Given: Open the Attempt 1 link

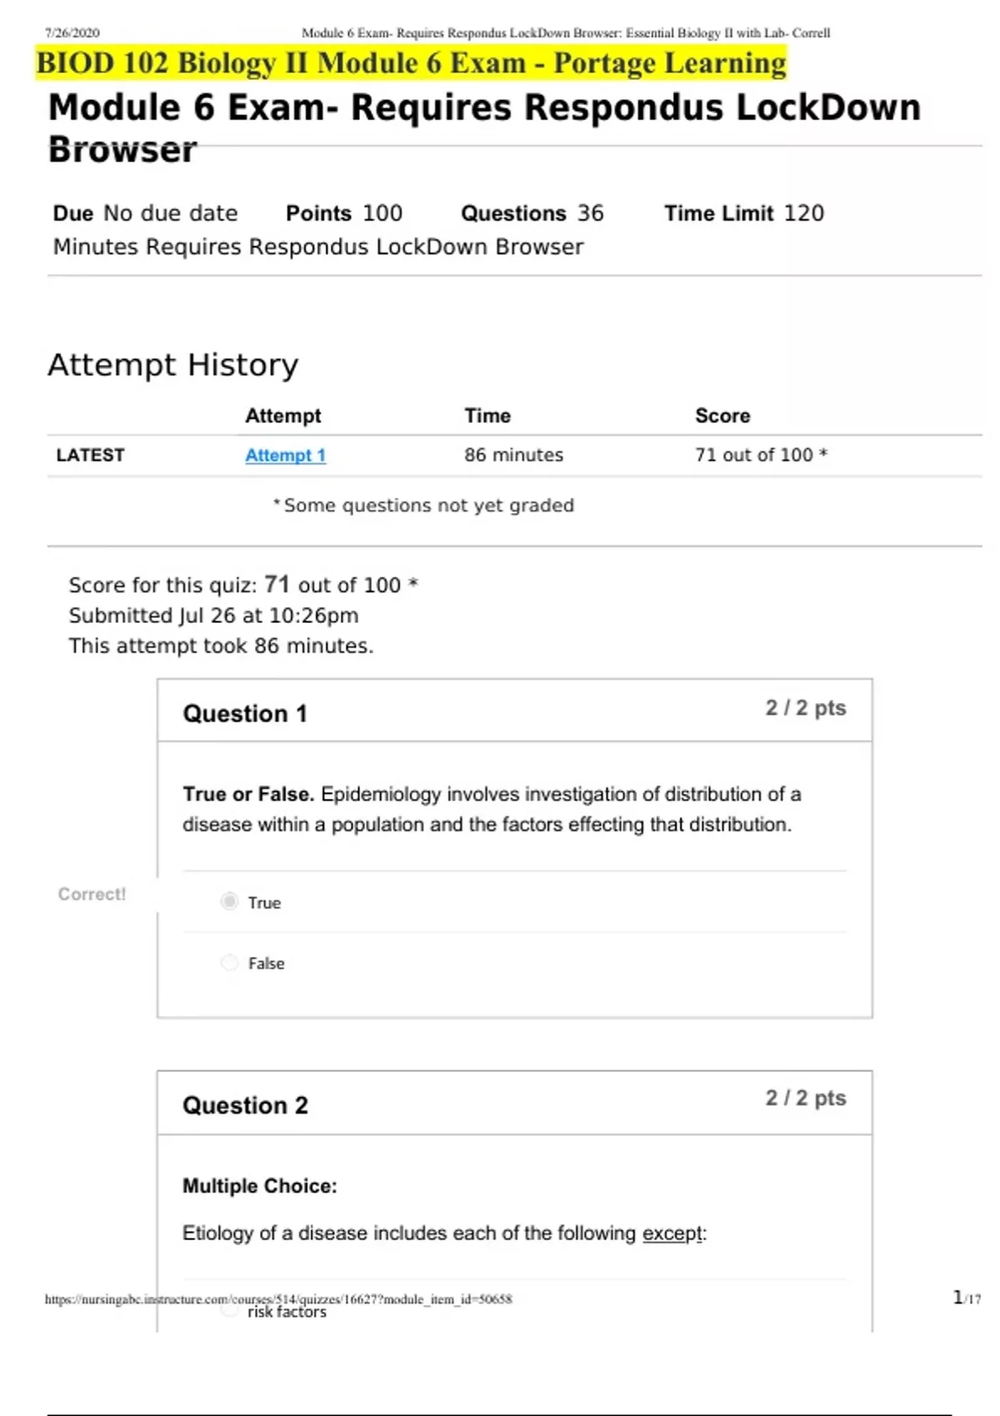Looking at the screenshot, I should pos(285,456).
